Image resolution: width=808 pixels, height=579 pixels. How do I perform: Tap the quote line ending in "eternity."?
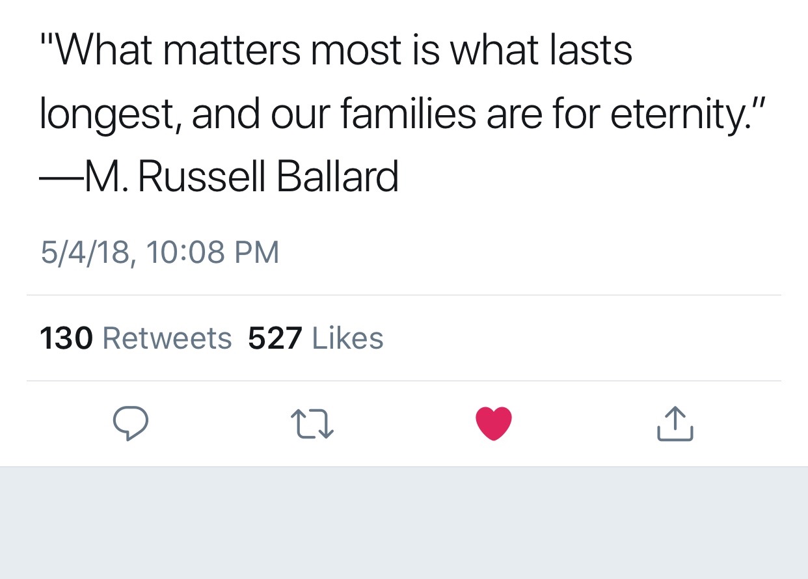pyautogui.click(x=401, y=115)
